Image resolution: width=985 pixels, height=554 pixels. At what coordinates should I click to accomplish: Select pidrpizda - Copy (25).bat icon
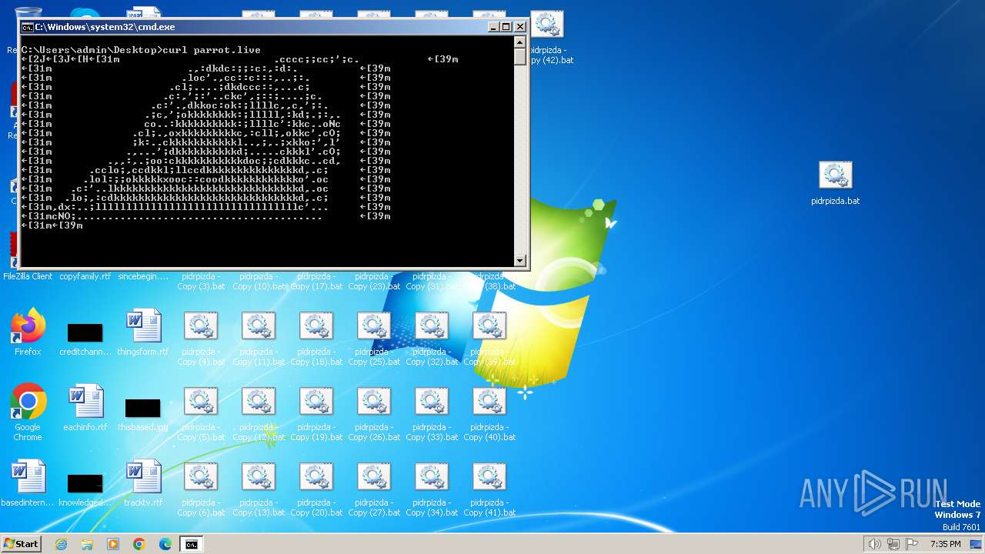click(x=374, y=326)
